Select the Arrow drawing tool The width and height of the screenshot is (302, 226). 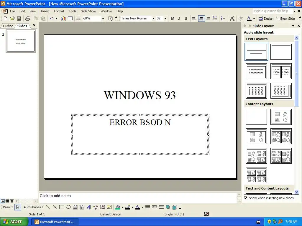(x=55, y=207)
